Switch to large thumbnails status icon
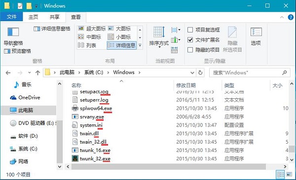Viewport: 296px width, 180px height. (x=289, y=175)
